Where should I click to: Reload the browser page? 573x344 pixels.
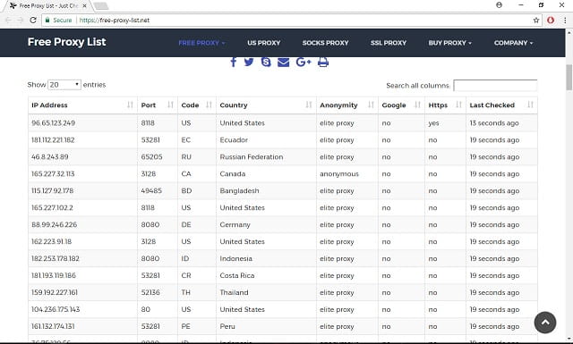33,20
